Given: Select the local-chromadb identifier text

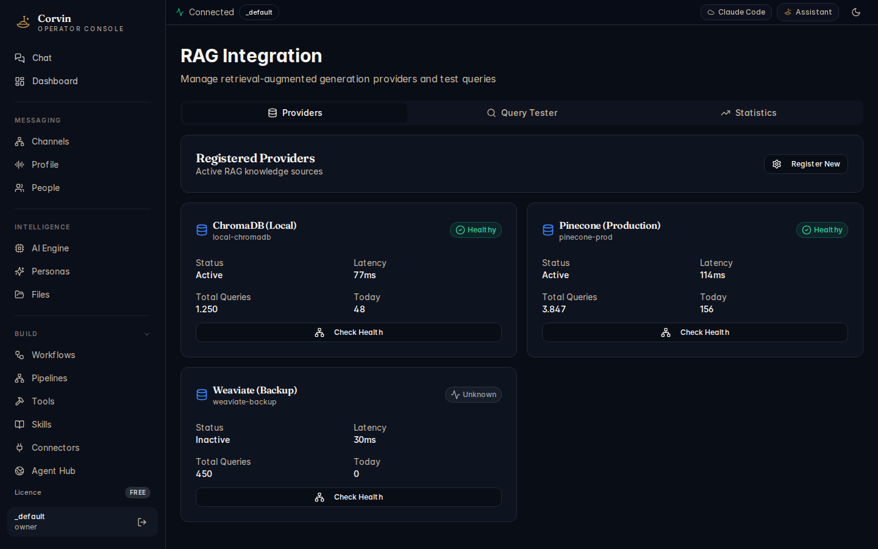Looking at the screenshot, I should point(242,237).
